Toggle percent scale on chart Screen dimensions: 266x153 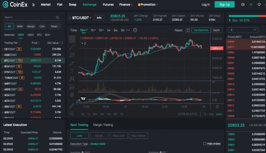point(205,114)
